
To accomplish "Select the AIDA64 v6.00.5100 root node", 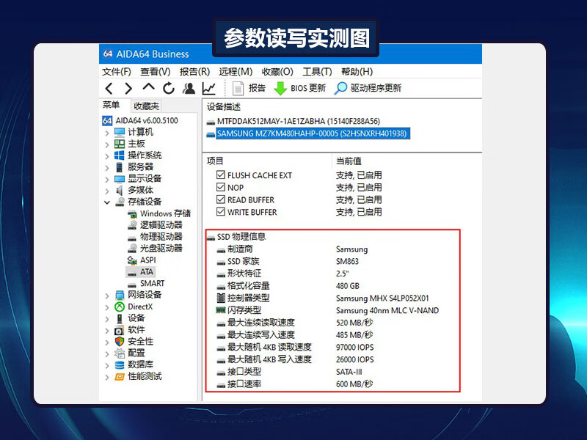I will tap(140, 120).
